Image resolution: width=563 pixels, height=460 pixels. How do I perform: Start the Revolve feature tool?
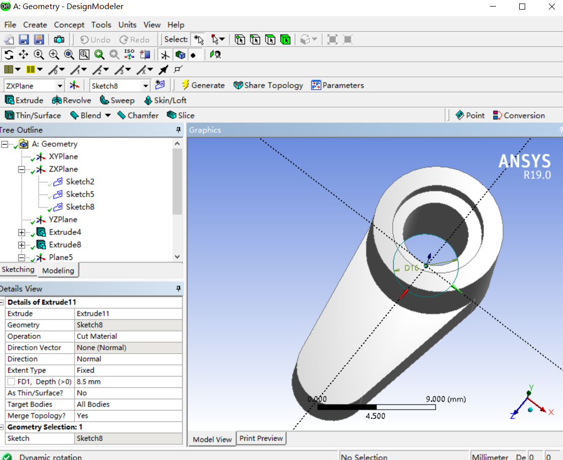coord(72,100)
